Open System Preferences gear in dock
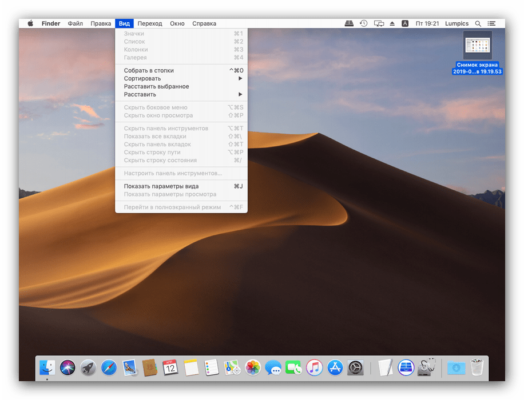This screenshot has width=524, height=400. [x=355, y=367]
